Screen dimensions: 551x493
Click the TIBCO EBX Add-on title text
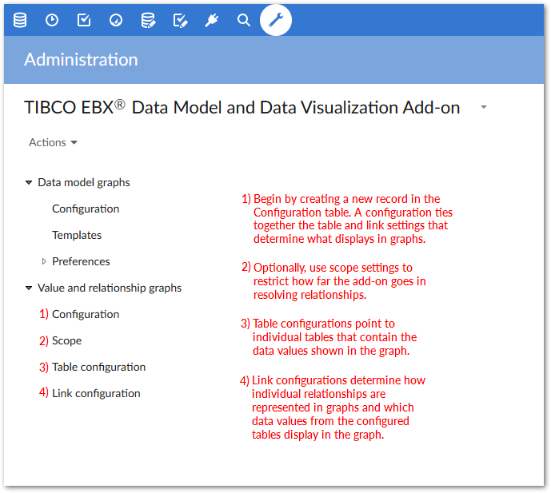pyautogui.click(x=242, y=107)
